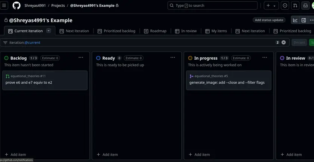
Task: Click 'equational_theories #5' label
Action: click(211, 76)
